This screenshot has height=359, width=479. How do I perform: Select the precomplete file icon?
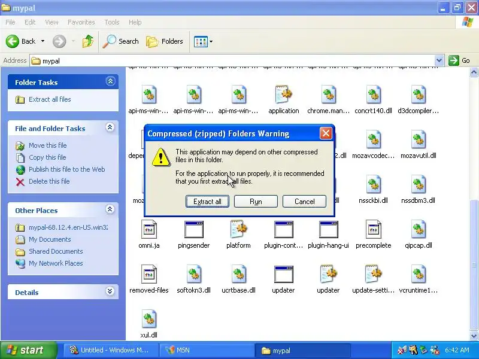[373, 229]
